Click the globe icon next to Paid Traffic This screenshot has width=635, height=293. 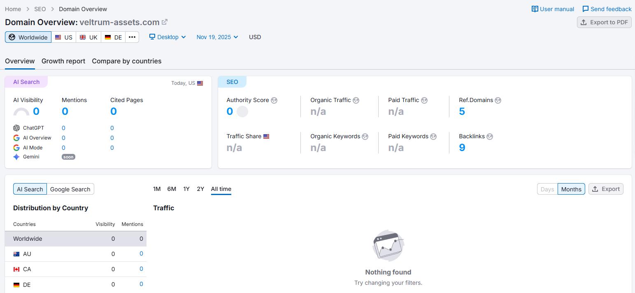click(x=424, y=100)
